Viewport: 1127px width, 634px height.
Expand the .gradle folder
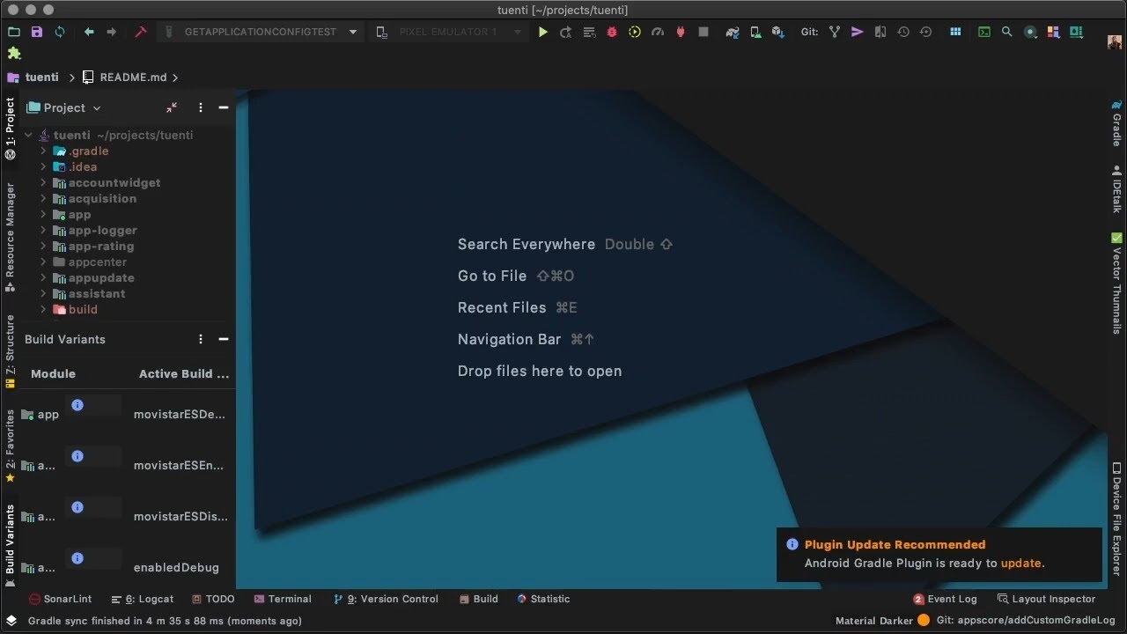click(x=43, y=151)
